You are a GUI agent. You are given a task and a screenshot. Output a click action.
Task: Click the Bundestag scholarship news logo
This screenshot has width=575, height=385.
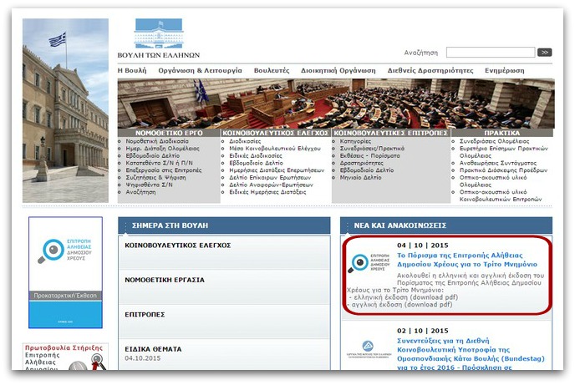tap(367, 347)
